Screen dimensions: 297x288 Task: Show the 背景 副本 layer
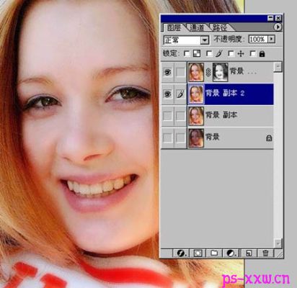click(x=167, y=116)
